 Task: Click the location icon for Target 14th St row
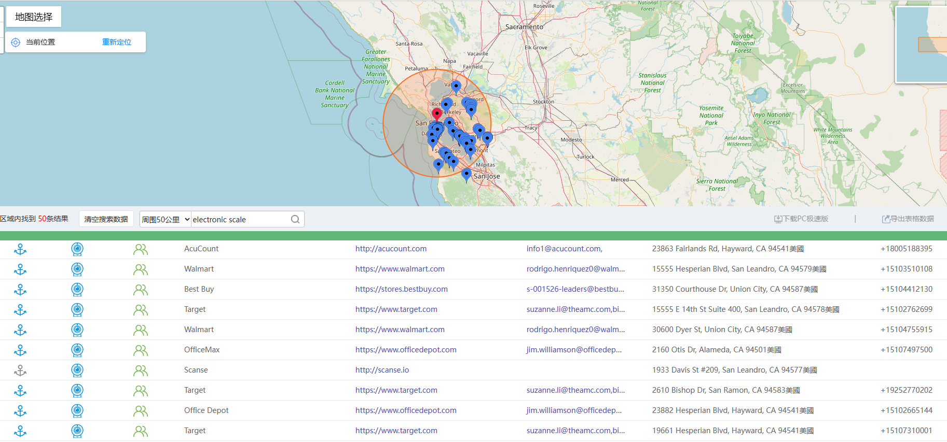pyautogui.click(x=77, y=310)
